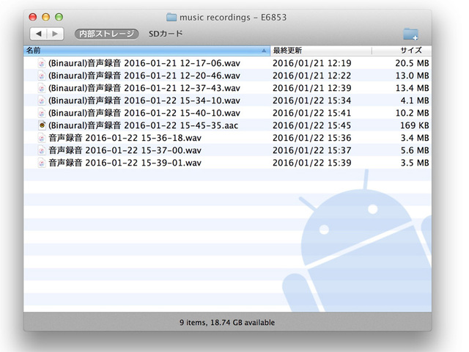This screenshot has width=469, height=352.
Task: Sort files by サイズ column
Action: tap(410, 51)
